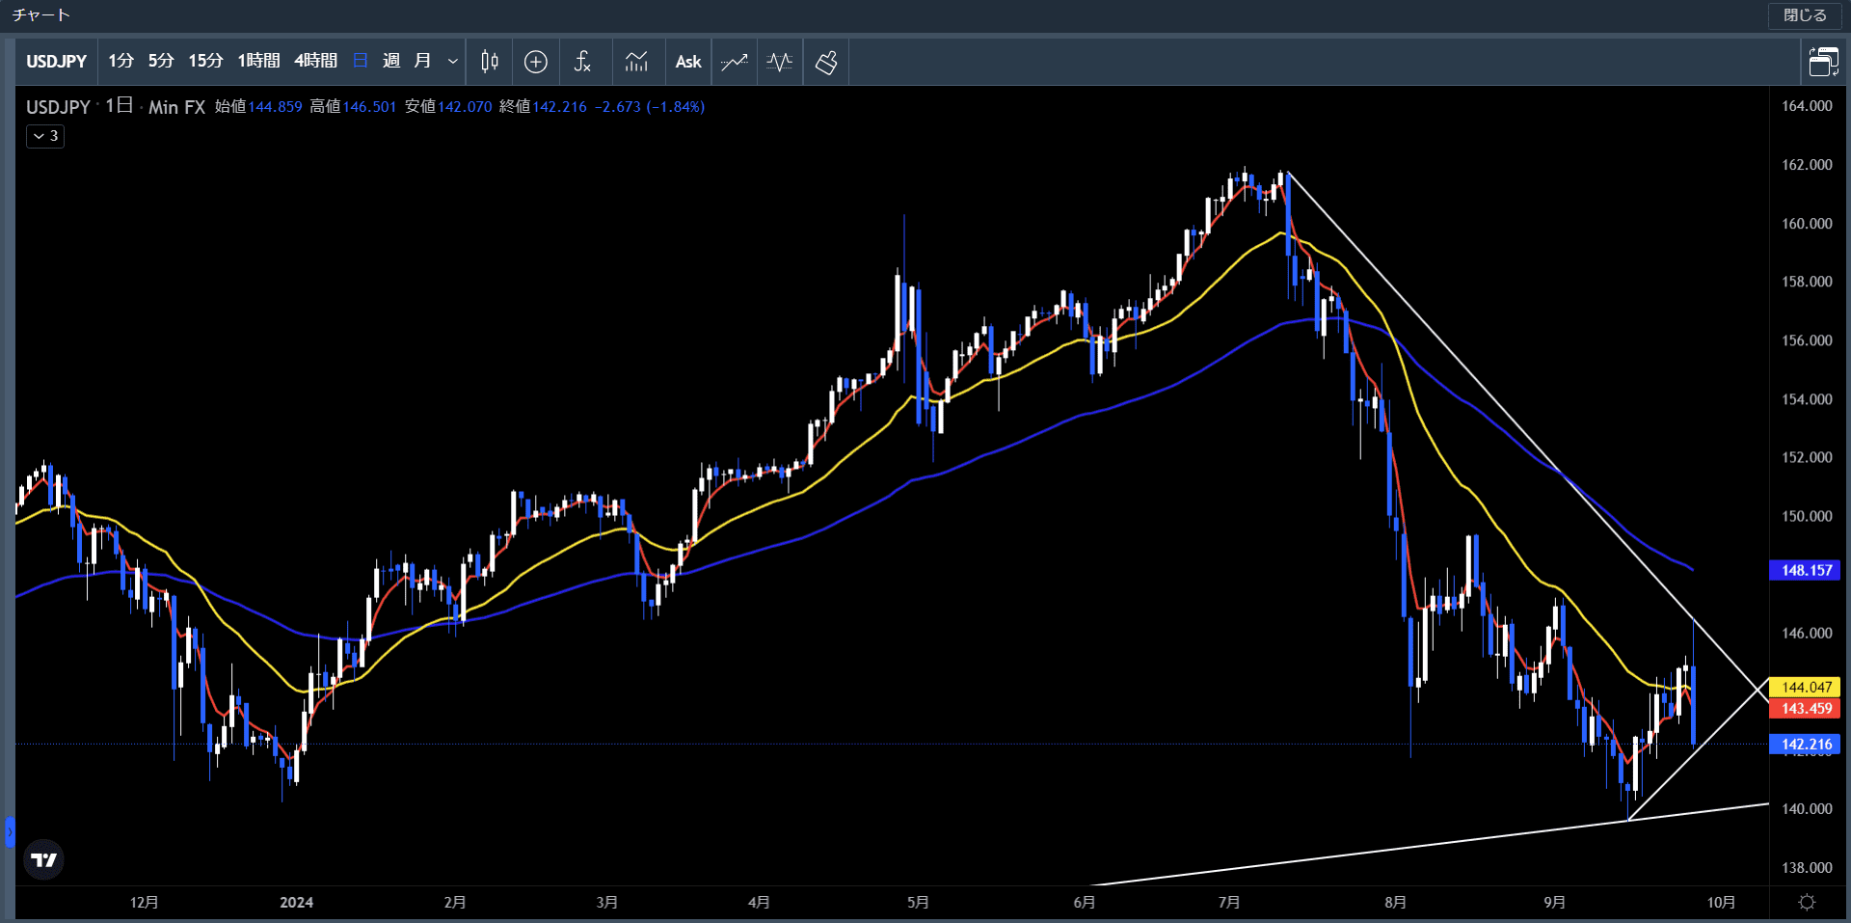Click the 138.000 price axis label
Screen dimensions: 1851x923
(x=1807, y=867)
